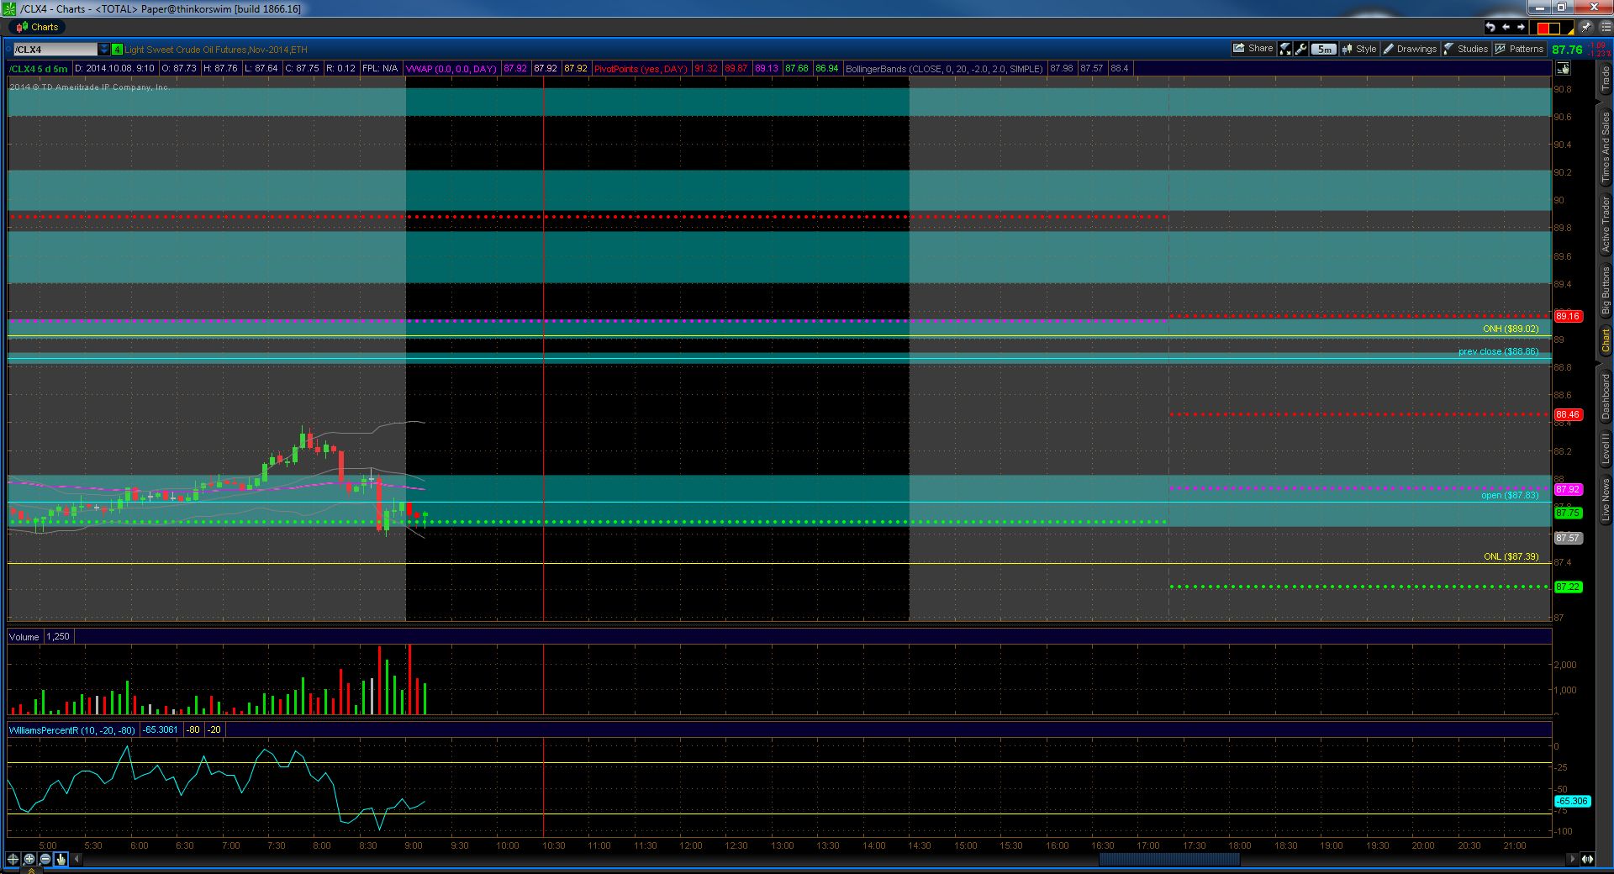Click the VWAP study label
The image size is (1614, 874).
coord(451,69)
